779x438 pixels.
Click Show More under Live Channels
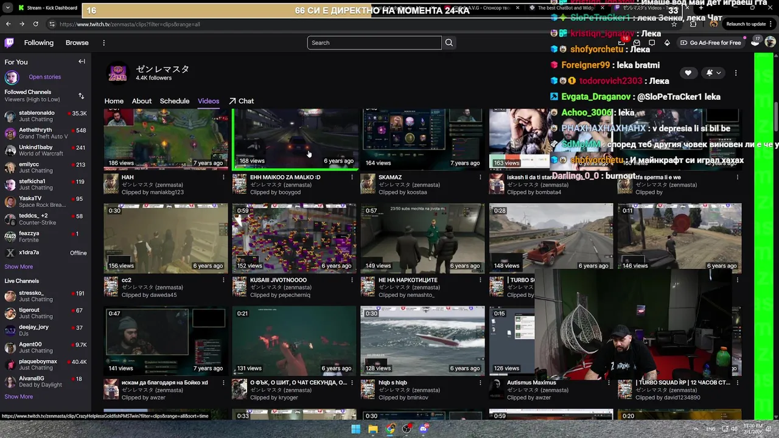point(19,397)
